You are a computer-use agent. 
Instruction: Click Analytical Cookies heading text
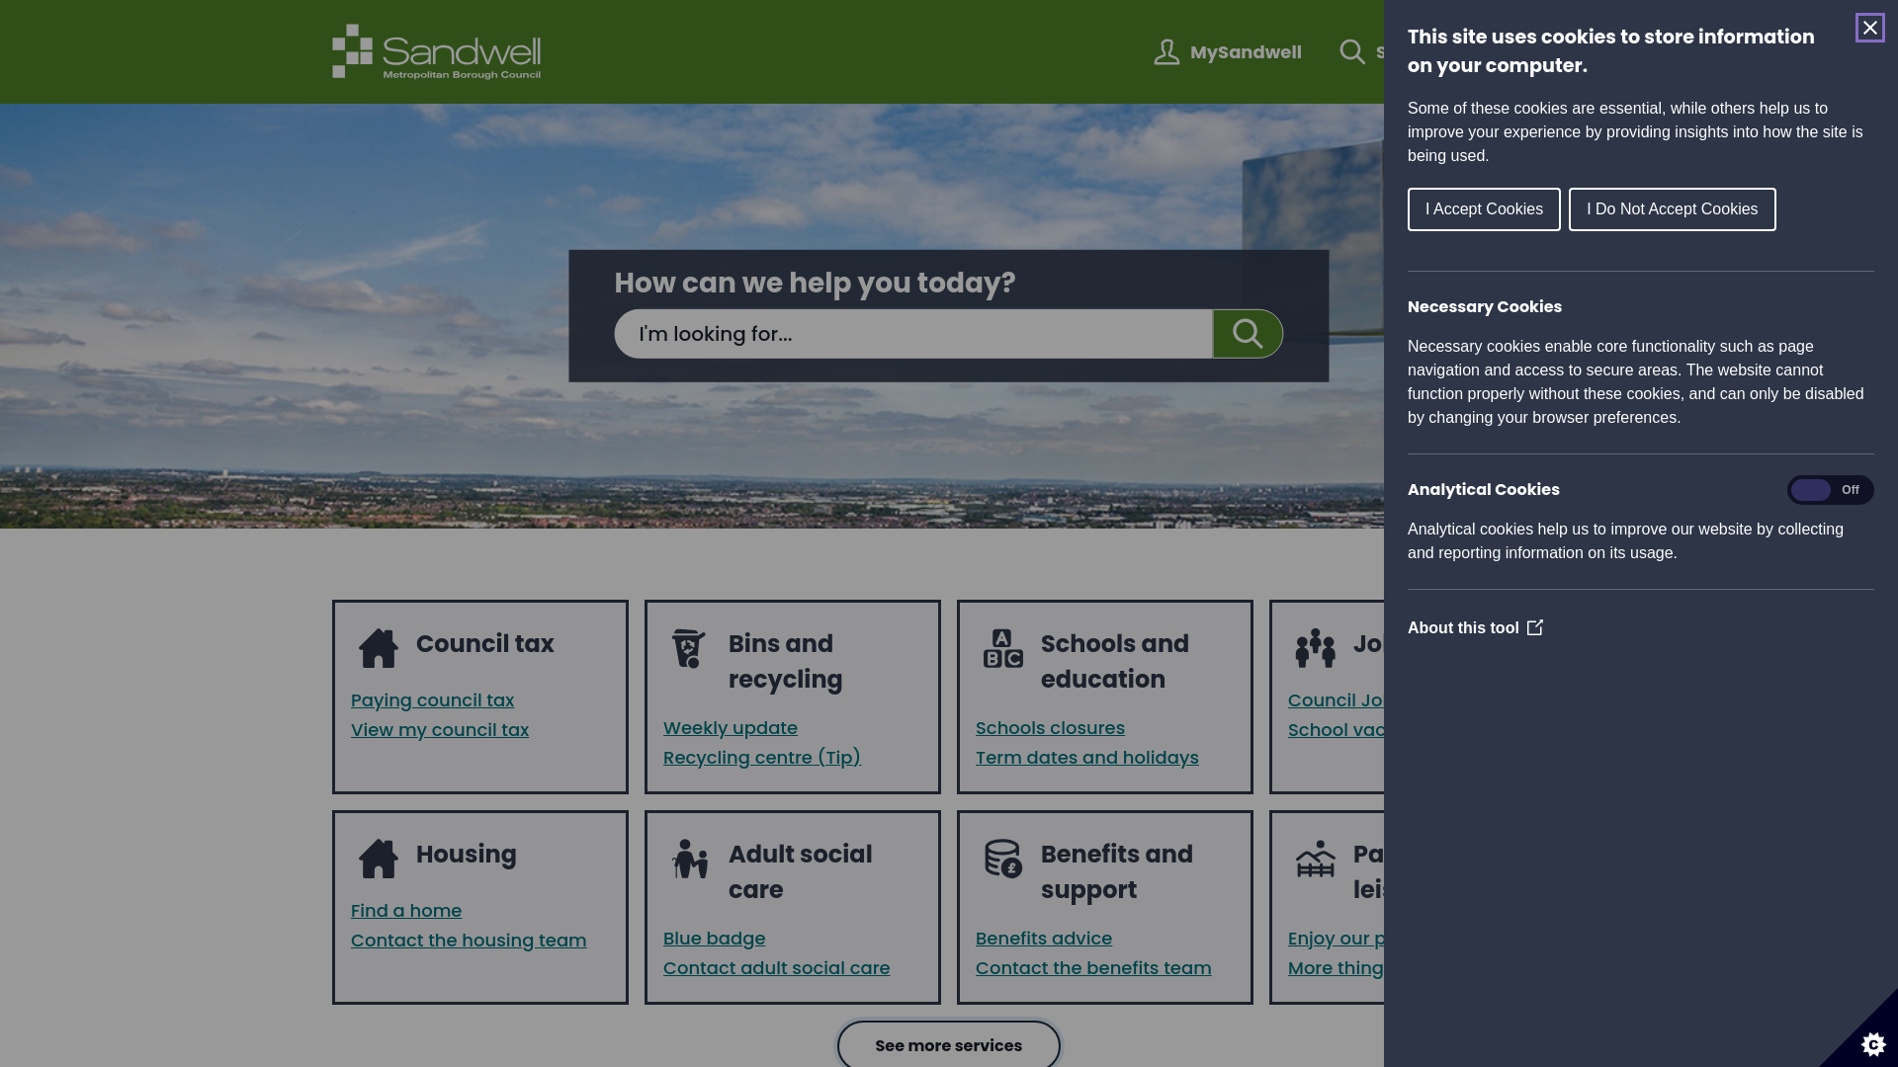pyautogui.click(x=1484, y=490)
